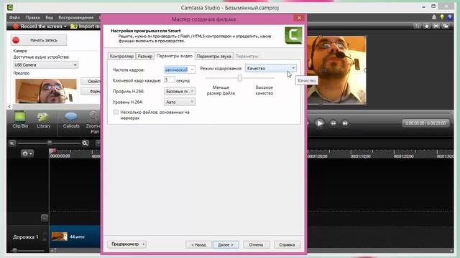Click the Дорожка 1 track label
Viewport: 460px width, 258px height.
coord(26,237)
